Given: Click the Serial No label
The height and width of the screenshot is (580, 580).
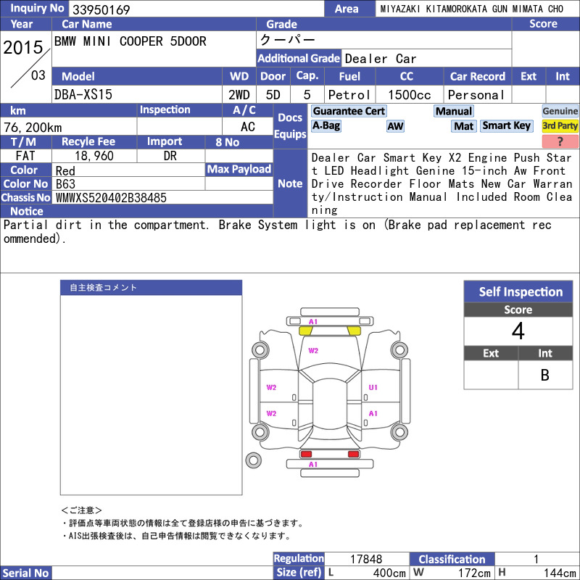Looking at the screenshot, I should (26, 573).
